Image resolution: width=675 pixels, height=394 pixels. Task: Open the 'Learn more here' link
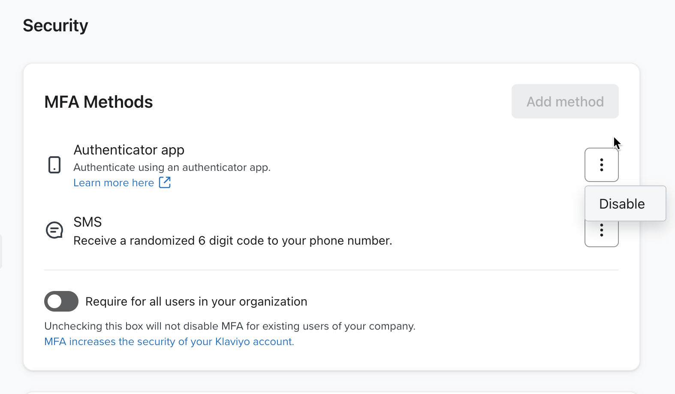click(x=114, y=183)
